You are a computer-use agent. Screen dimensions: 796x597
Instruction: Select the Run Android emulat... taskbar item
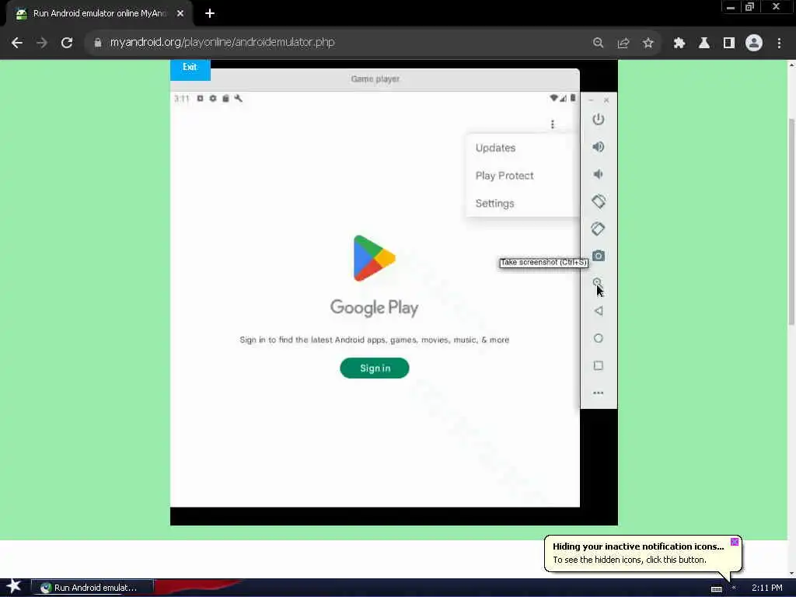[x=93, y=588]
